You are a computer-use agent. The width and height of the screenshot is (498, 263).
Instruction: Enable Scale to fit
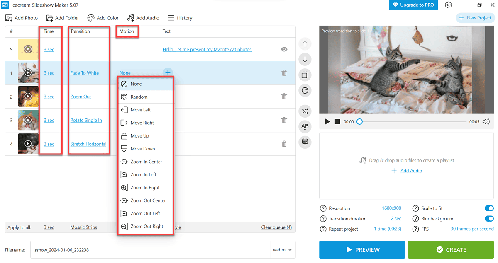pyautogui.click(x=489, y=208)
